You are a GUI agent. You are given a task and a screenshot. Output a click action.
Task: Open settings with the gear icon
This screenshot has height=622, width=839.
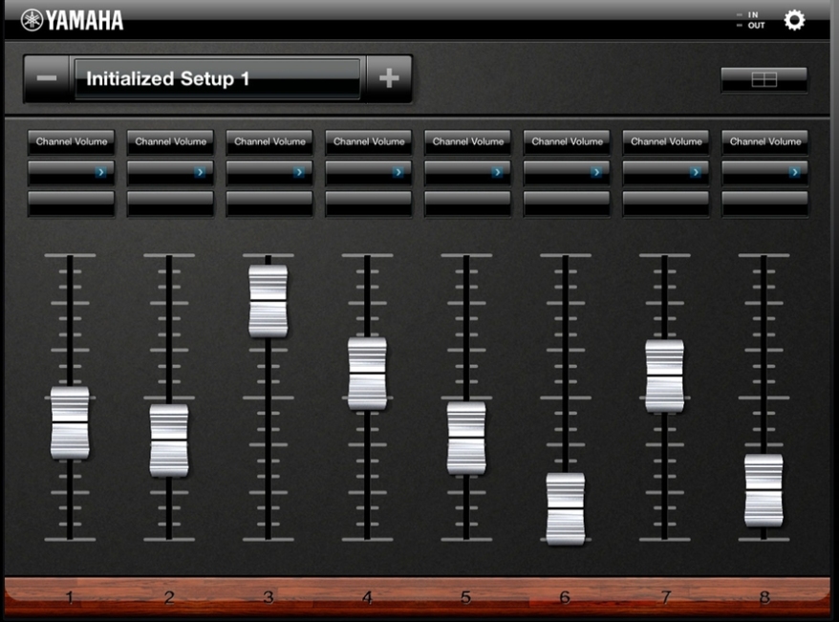(794, 20)
